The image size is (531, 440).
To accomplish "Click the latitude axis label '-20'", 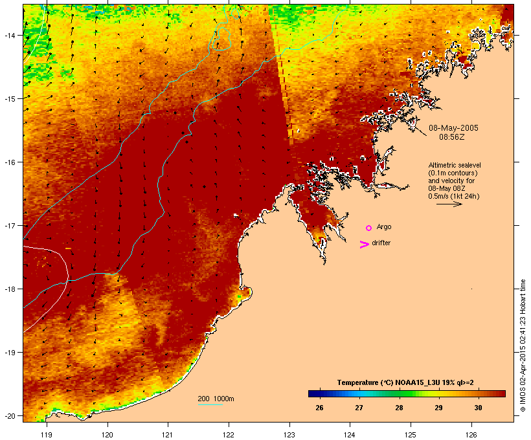I will click(10, 415).
